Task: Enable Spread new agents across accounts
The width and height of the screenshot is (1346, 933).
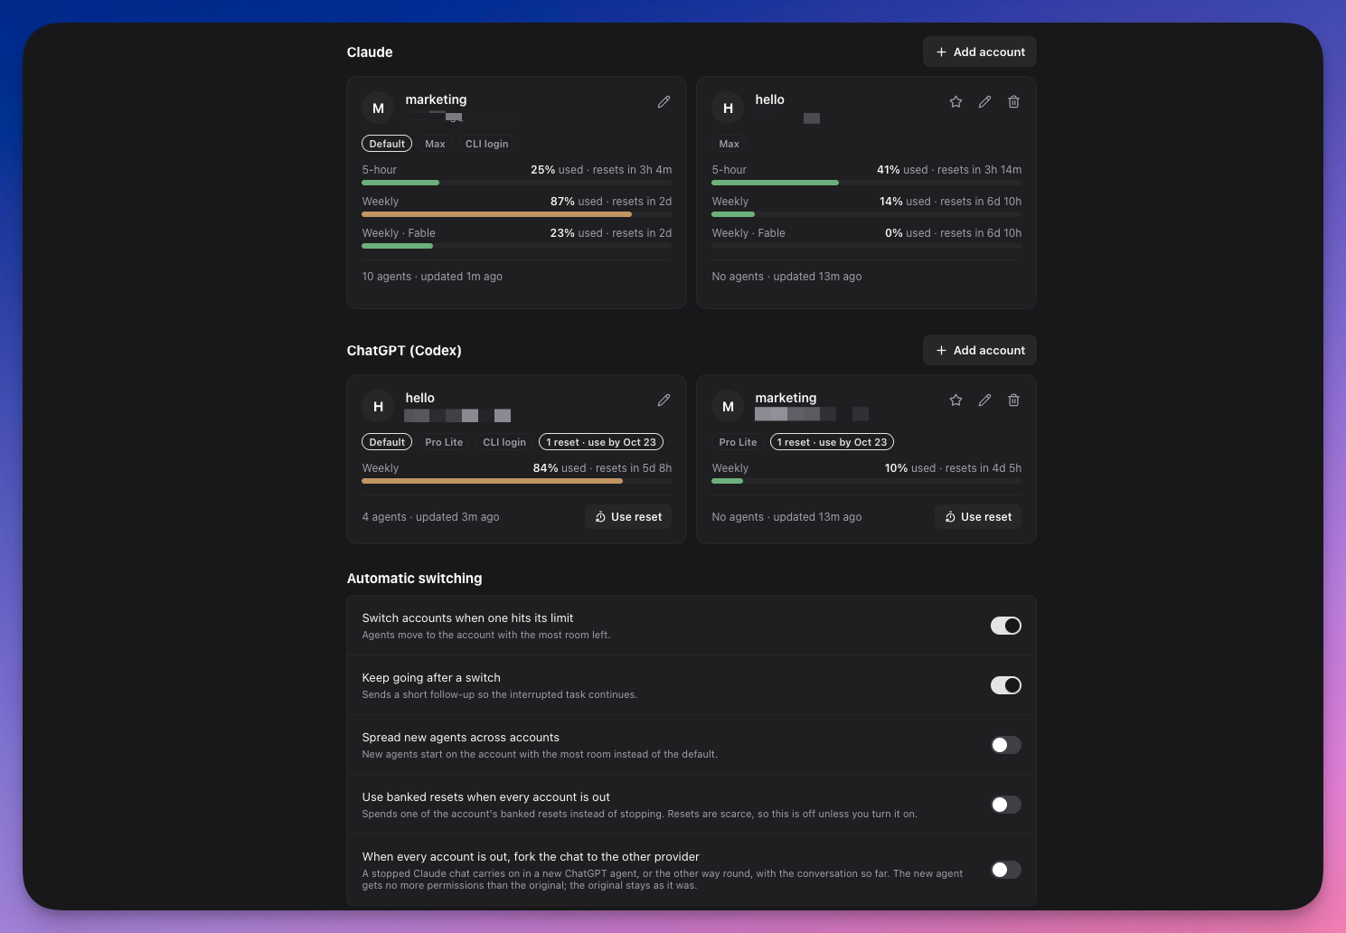Action: (x=1005, y=745)
